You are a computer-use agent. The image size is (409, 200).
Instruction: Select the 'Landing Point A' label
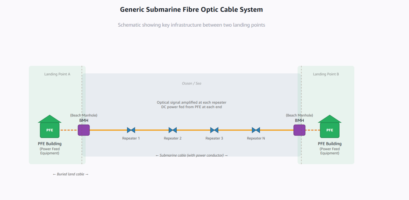tap(57, 74)
